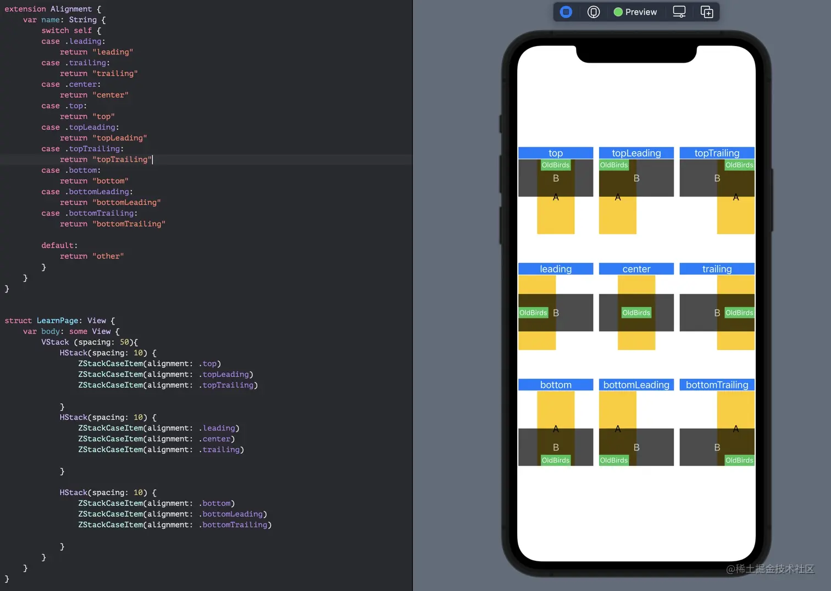Click the blue 'topLeading' label in preview
The width and height of the screenshot is (831, 591).
pos(636,153)
